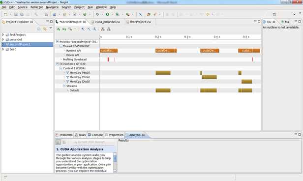Click the first view-mode icon in Analysis panel
Image resolution: width=303 pixels, height=181 pixels.
click(58, 142)
